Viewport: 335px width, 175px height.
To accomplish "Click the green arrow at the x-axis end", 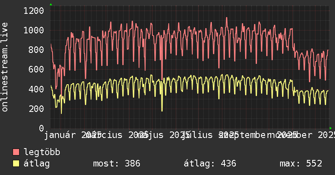I will tap(331, 128).
